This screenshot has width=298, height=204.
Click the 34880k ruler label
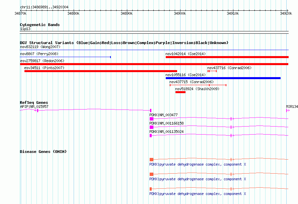(74, 13)
